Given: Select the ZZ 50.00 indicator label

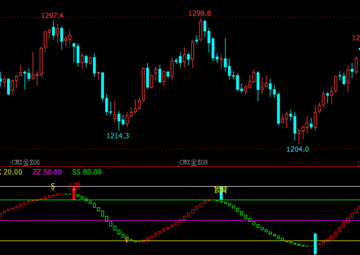Looking at the screenshot, I should click(47, 172).
